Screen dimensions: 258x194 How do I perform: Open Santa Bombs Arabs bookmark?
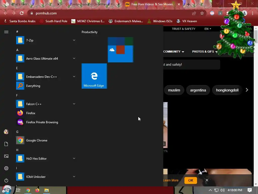20,21
